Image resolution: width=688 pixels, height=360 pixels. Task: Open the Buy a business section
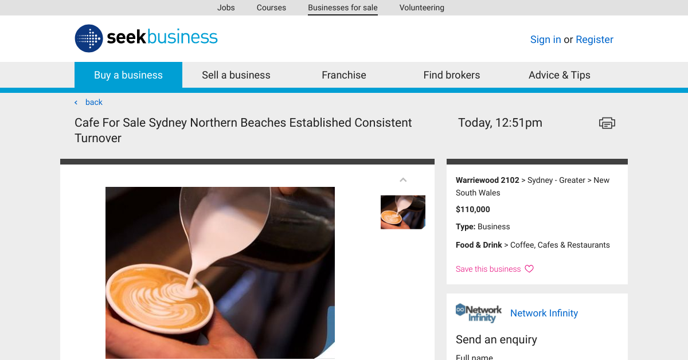[x=128, y=75]
